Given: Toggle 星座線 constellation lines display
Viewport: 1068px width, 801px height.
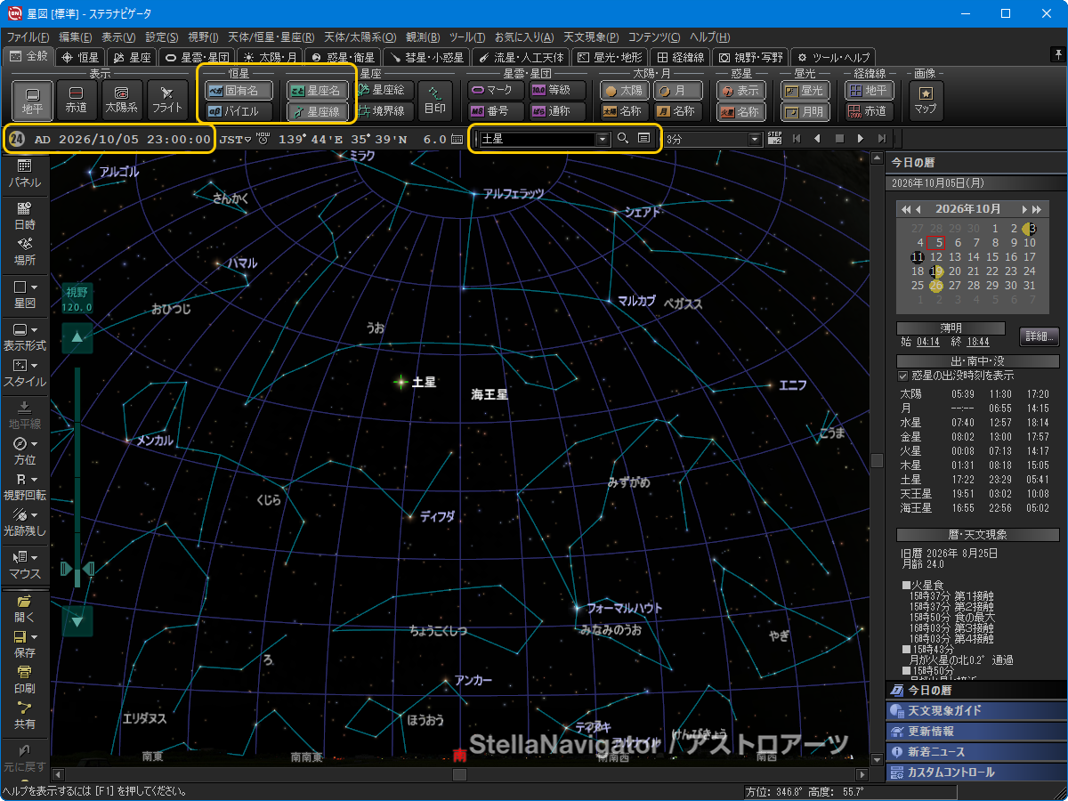Looking at the screenshot, I should point(318,112).
